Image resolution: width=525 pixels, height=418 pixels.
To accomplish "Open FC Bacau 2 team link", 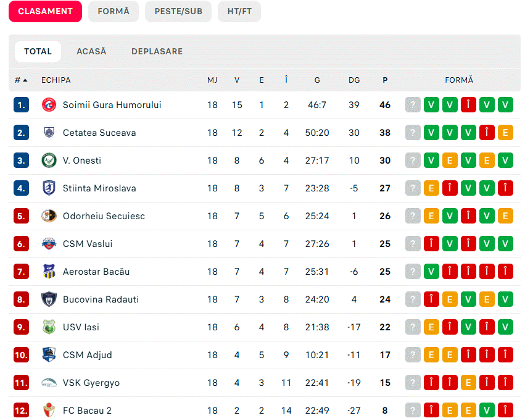I will [87, 411].
